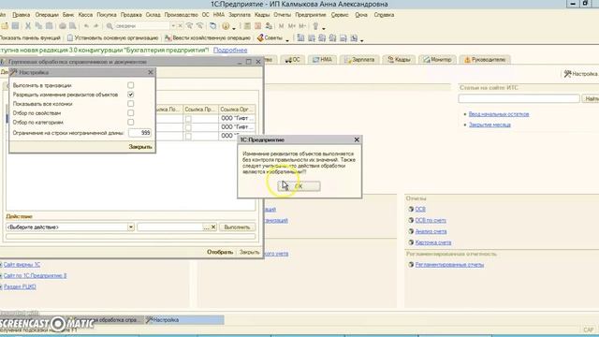Uncheck 'Разрешить изменение реквизитов объектов'
This screenshot has width=599, height=337.
tap(131, 95)
